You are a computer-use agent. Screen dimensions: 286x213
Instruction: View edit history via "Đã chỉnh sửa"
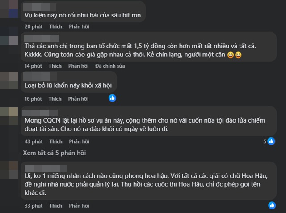coord(110,66)
